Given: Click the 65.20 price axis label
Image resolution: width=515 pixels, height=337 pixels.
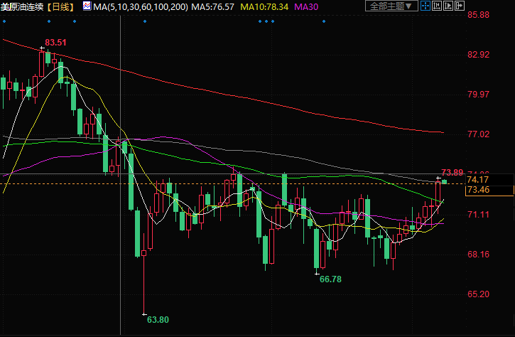Looking at the screenshot, I should click(x=478, y=294).
